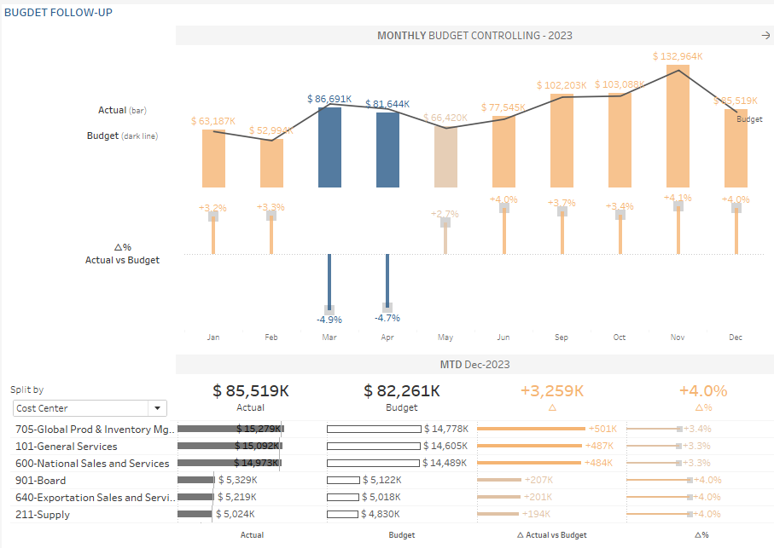Click the November +4.1% lollipop marker
Screen dimensions: 774x548
678,205
